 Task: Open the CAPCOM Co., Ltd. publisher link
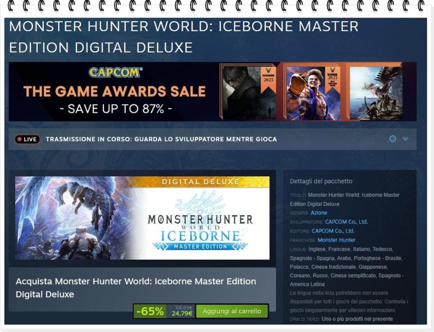(x=333, y=231)
